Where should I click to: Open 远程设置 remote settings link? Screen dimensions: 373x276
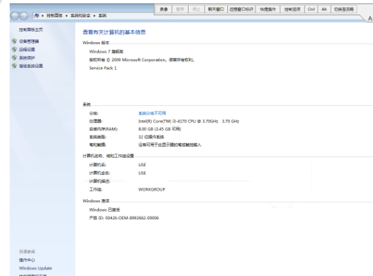[27, 49]
